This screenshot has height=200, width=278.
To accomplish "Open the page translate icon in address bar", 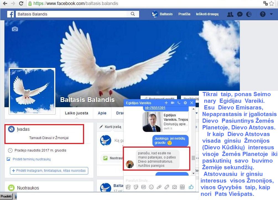I will tap(265, 3).
